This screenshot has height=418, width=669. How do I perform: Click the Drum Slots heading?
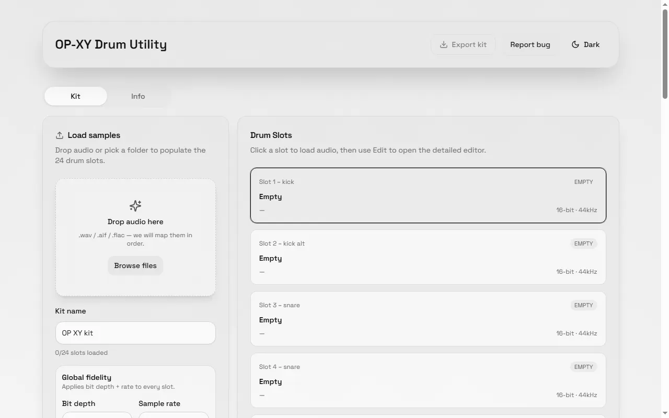[x=271, y=135]
